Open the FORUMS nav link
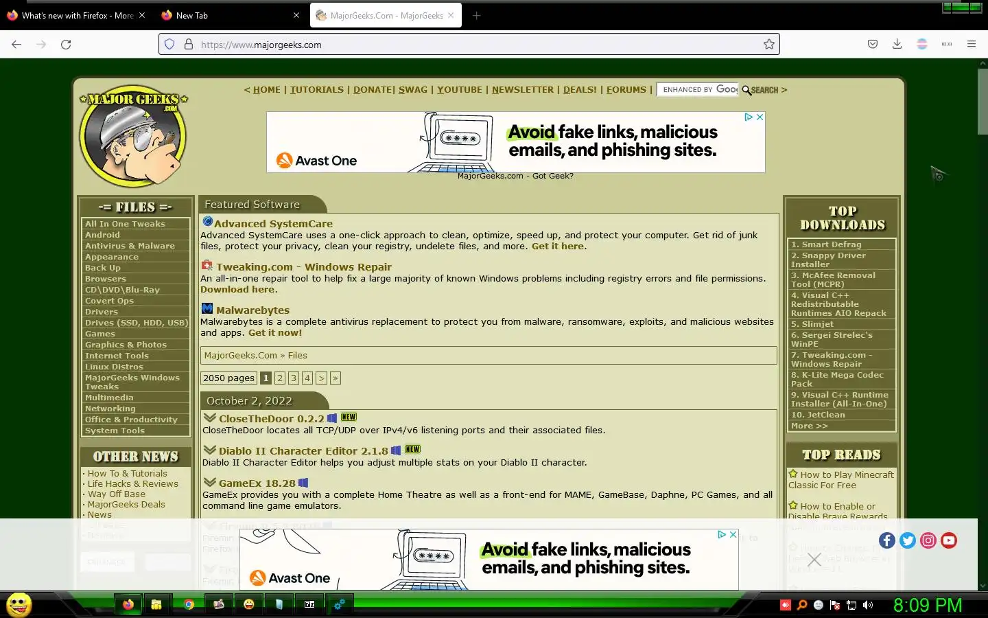 click(x=626, y=89)
